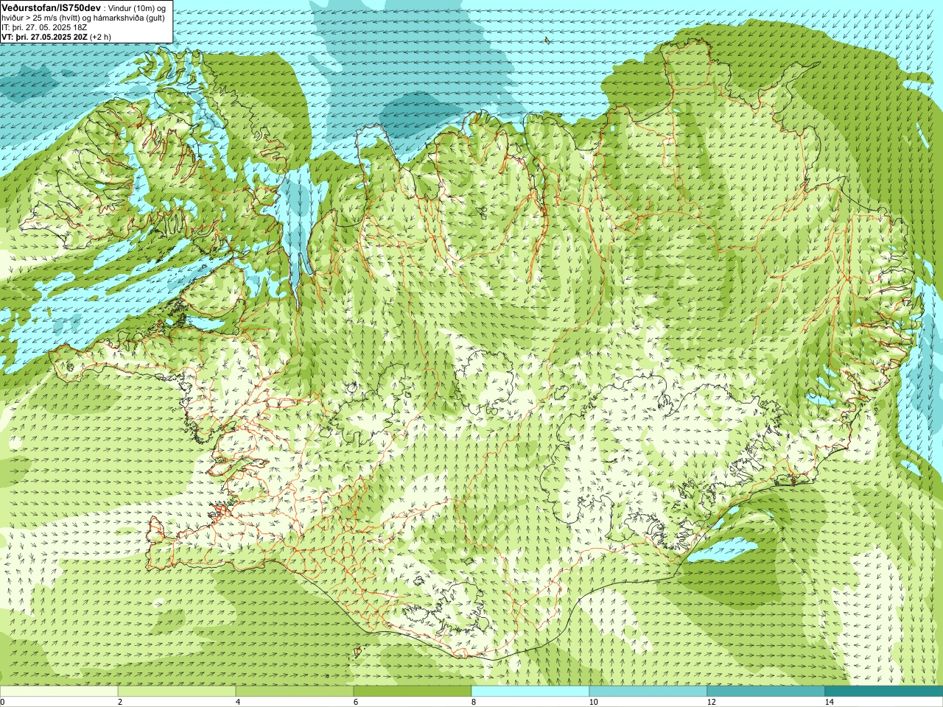Click the legend value label "6"

[x=356, y=702]
